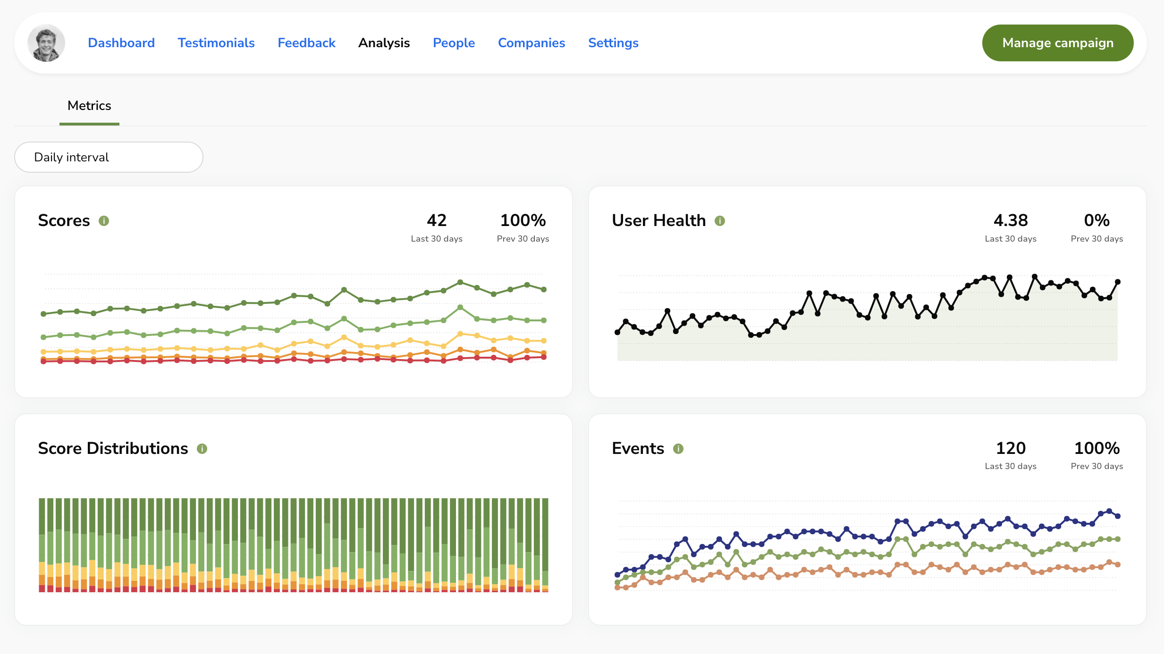Viewport: 1164px width, 654px height.
Task: Click the user profile avatar
Action: coord(46,43)
